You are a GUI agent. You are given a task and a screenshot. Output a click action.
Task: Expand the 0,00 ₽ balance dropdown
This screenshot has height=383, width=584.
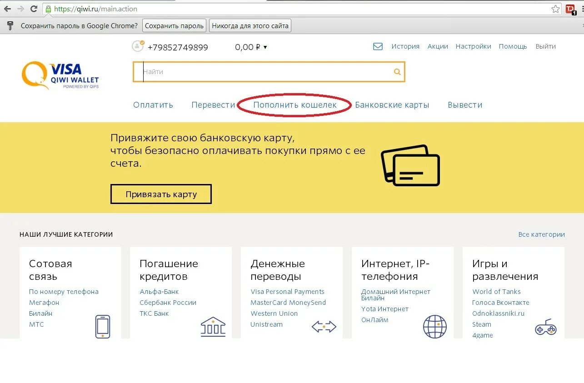(x=251, y=47)
